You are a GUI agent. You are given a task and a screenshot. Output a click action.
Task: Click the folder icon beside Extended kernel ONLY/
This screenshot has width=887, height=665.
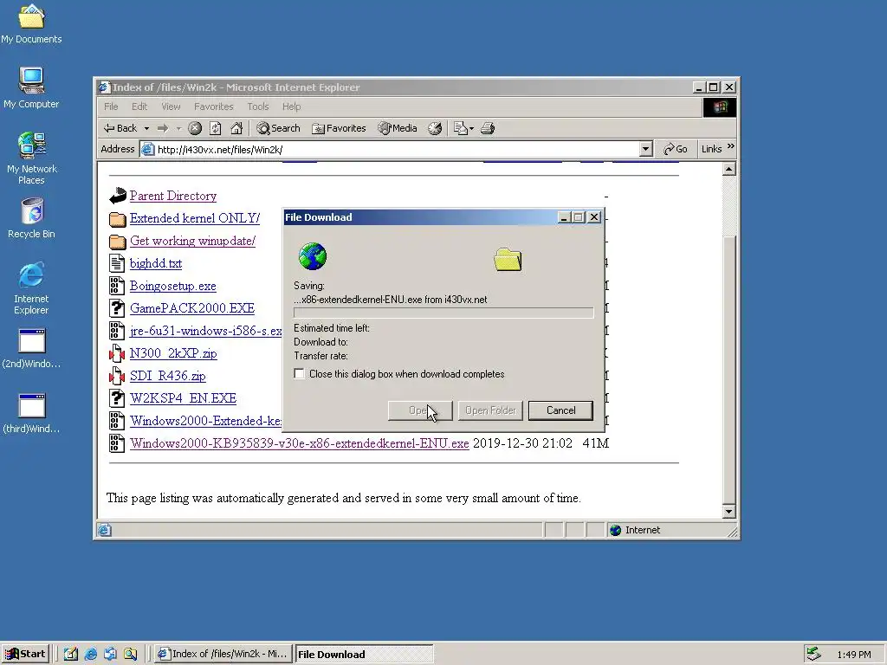117,219
